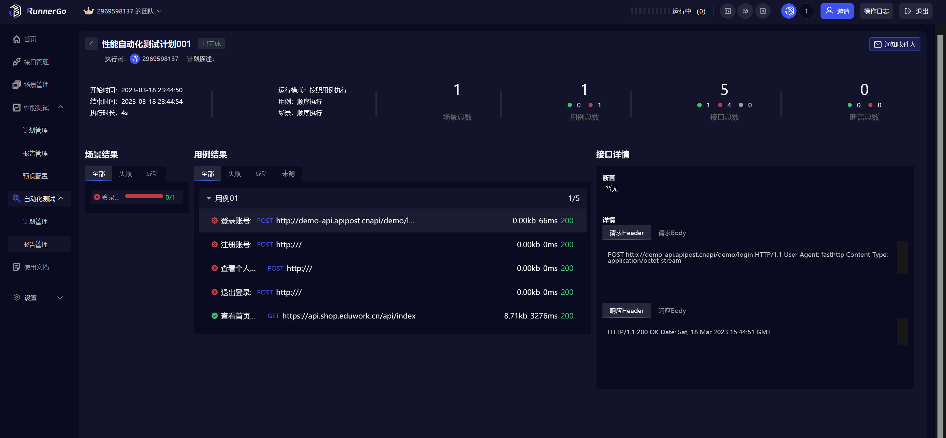Screen dimensions: 946x438
Task: Open 场景管理 from sidebar
Action: pyautogui.click(x=35, y=84)
